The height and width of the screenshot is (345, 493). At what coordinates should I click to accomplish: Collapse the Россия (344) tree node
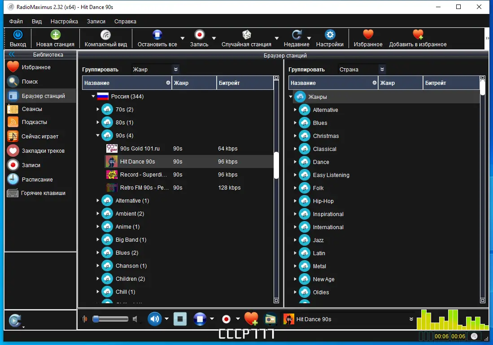point(93,96)
